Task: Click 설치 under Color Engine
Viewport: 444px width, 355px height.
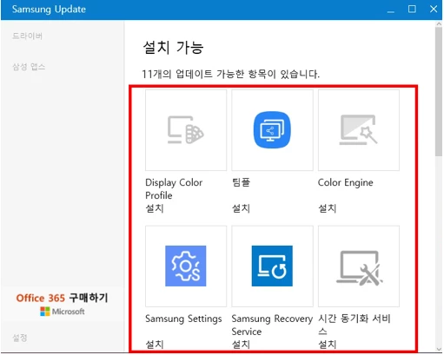Action: (328, 208)
